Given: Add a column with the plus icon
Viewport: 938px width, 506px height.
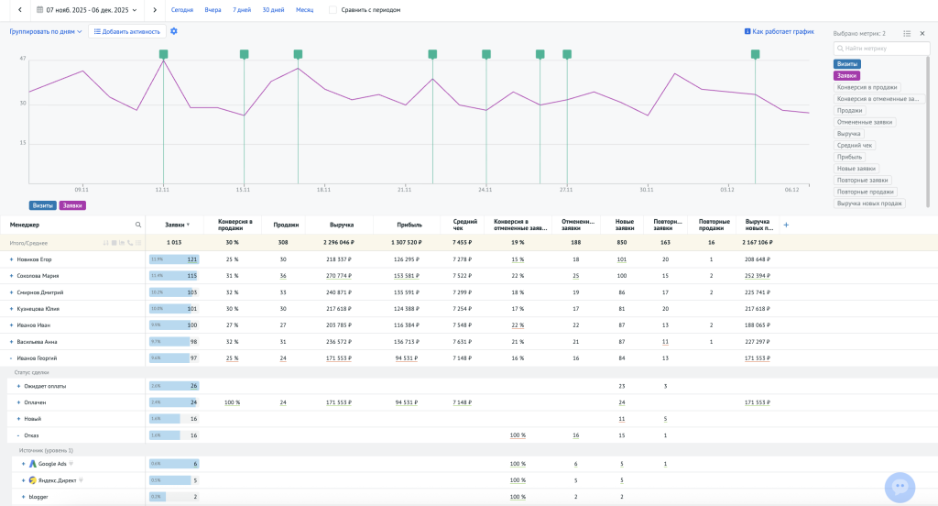Looking at the screenshot, I should point(785,225).
